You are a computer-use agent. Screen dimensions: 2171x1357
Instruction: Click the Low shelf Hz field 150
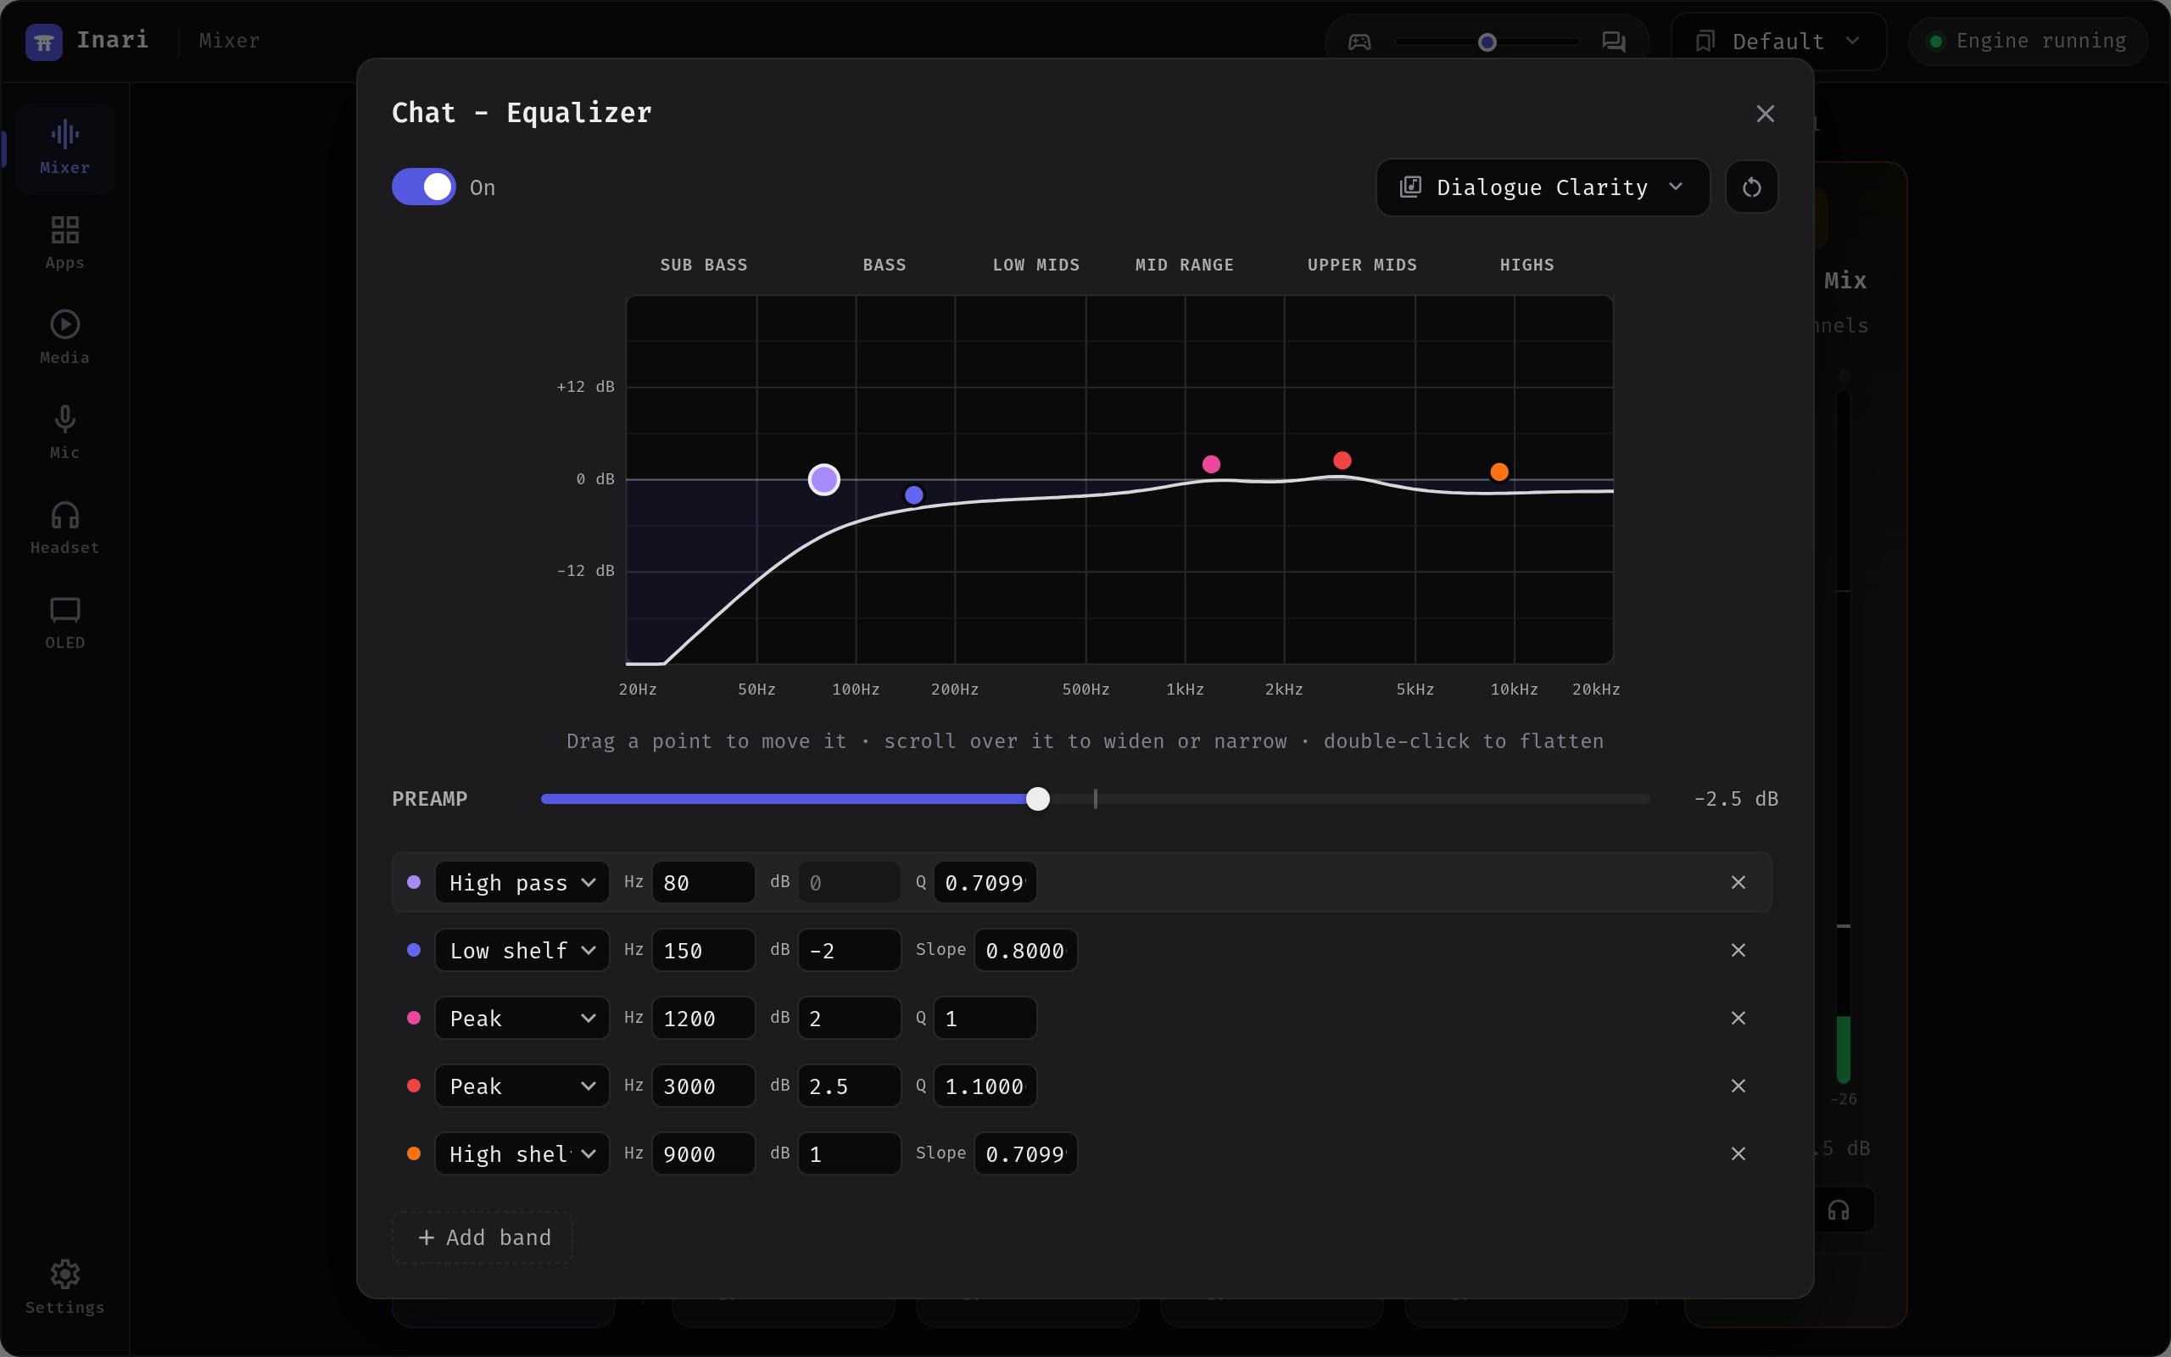pyautogui.click(x=703, y=950)
